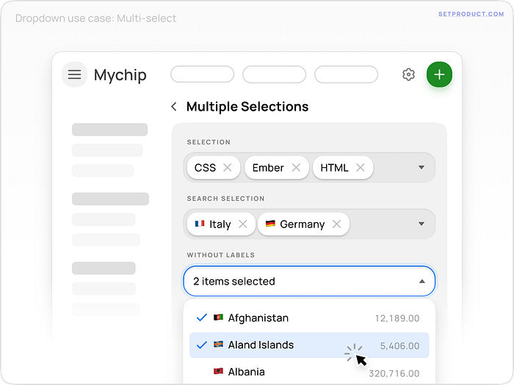Screen dimensions: 514x385
Task: Click the green plus button
Action: click(x=439, y=74)
